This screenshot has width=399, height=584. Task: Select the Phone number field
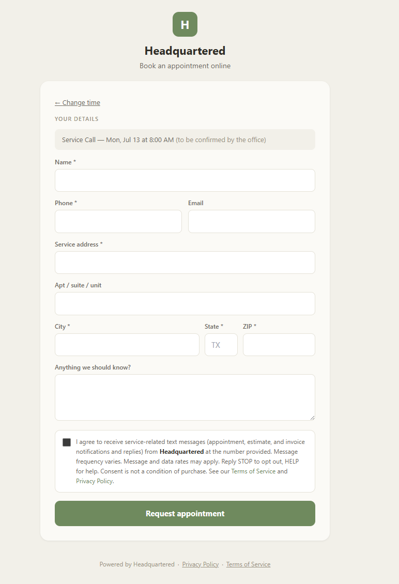tap(118, 221)
